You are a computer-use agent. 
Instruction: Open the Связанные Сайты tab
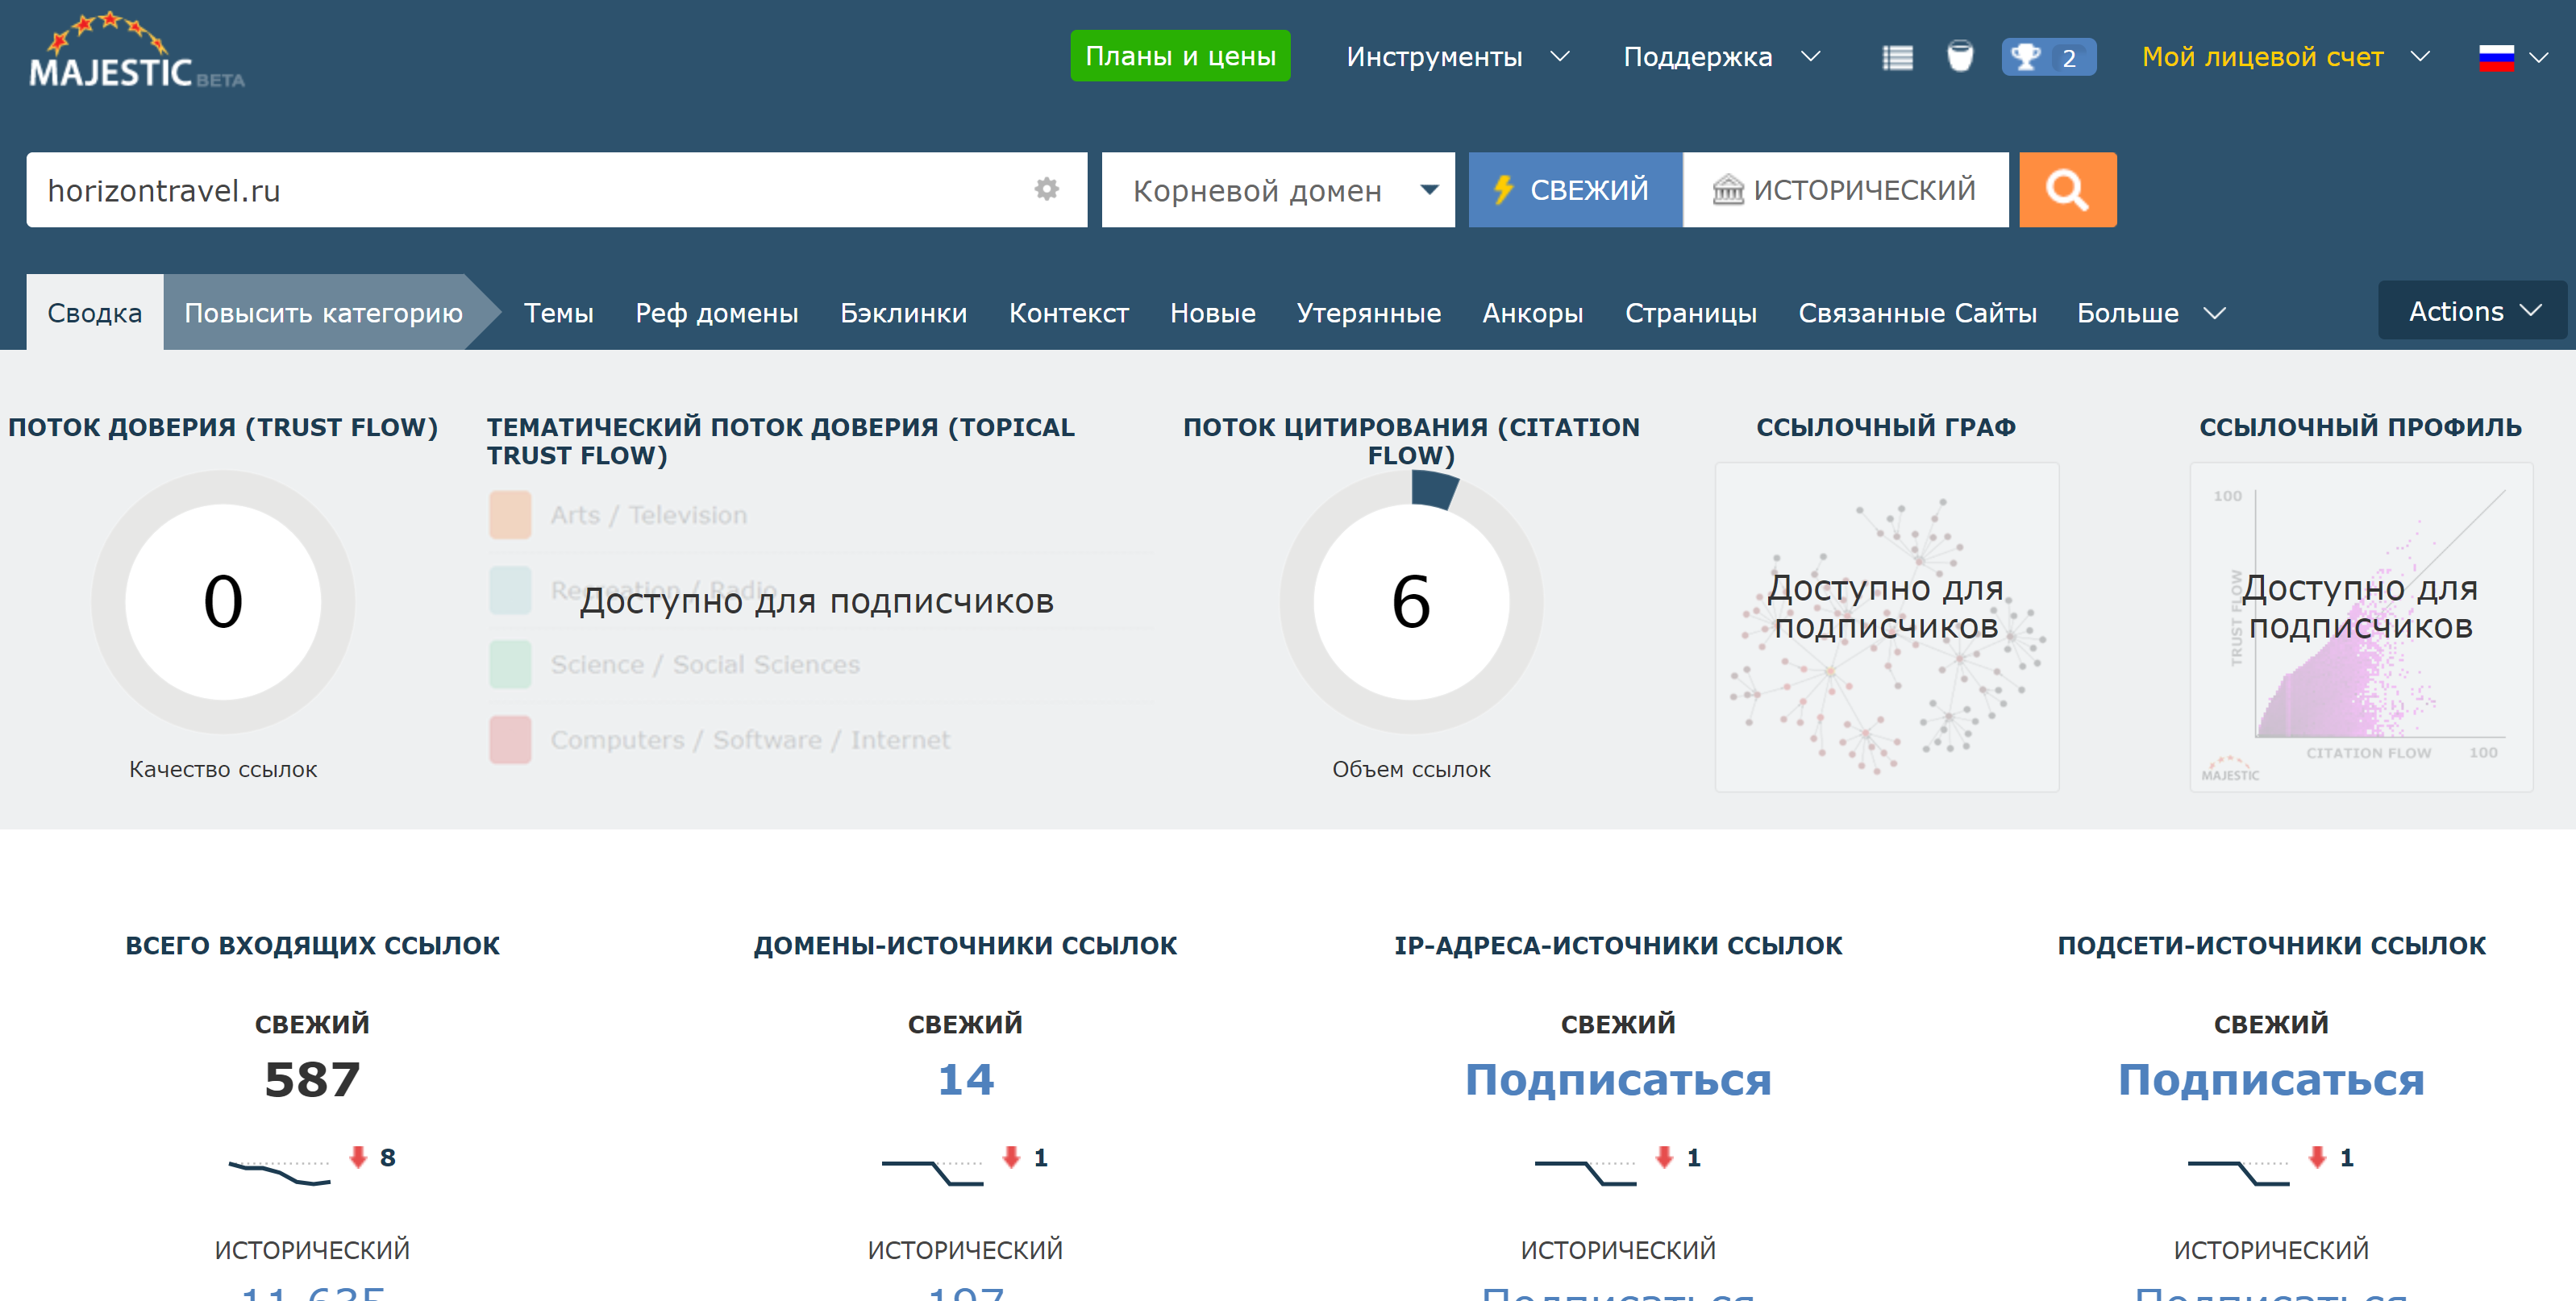pos(1917,313)
